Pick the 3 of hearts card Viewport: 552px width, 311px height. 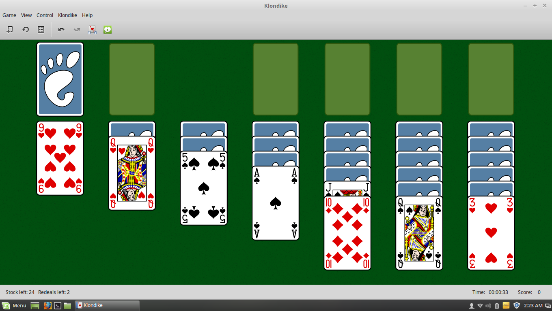click(491, 233)
